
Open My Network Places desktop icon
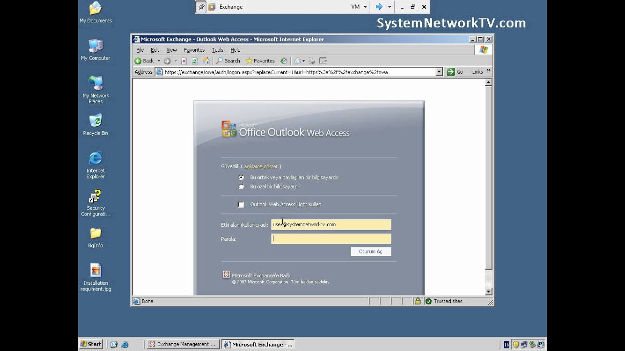(96, 90)
